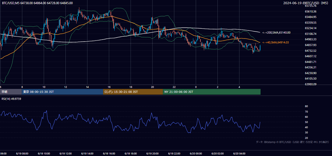Click the 6/20 02:00 time axis label
Screen dimensions: 332x156
(x=217, y=153)
